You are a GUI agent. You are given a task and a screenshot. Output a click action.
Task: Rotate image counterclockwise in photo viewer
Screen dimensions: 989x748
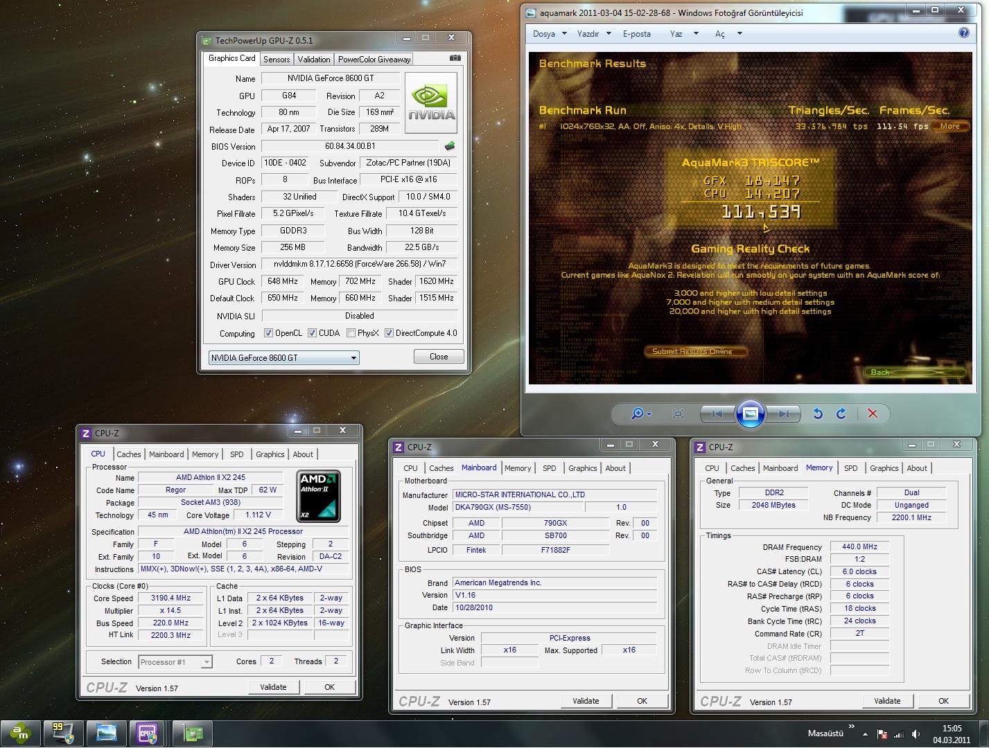[818, 413]
